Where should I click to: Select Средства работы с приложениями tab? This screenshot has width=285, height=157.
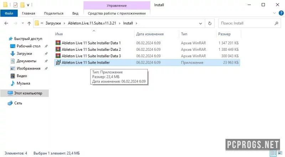pos(117,13)
